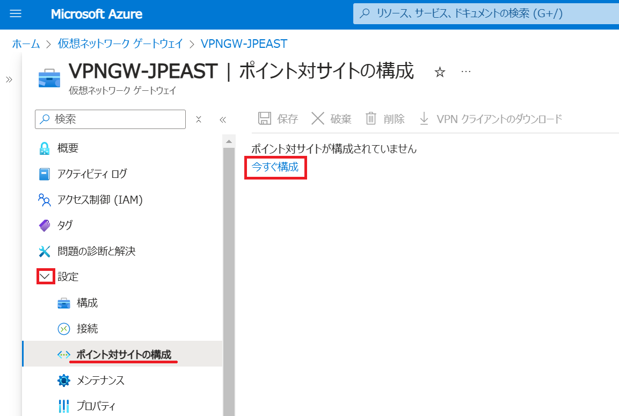Clear the menu search with the X icon

click(x=199, y=119)
